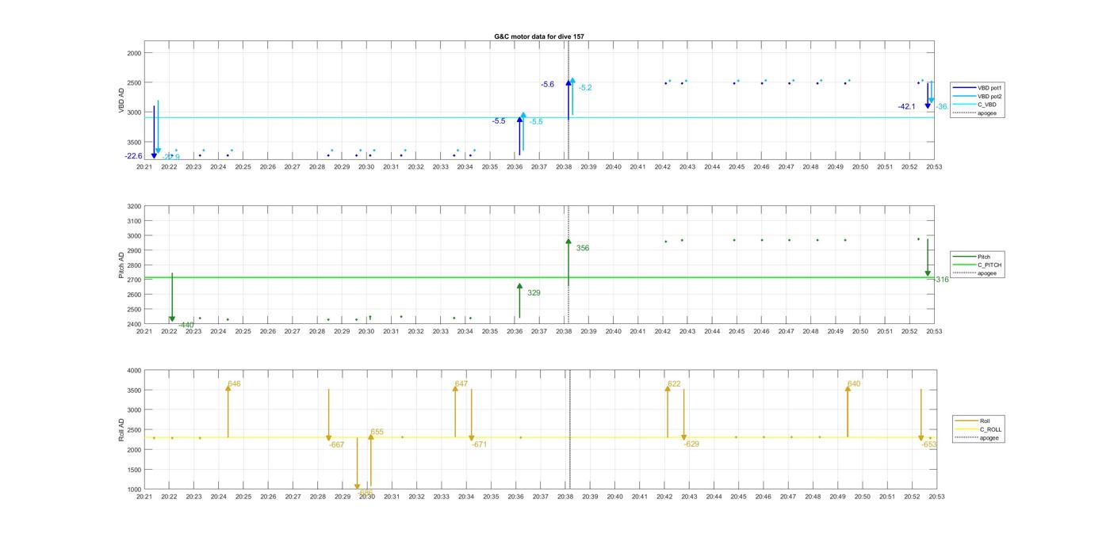Click the "VBD AD" y-axis label

121,101
